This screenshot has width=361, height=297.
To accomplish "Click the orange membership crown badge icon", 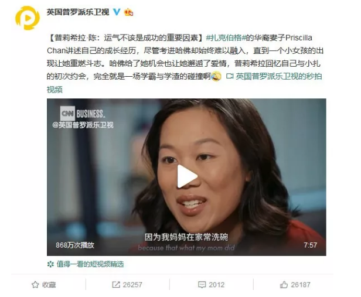I will pyautogui.click(x=129, y=12).
